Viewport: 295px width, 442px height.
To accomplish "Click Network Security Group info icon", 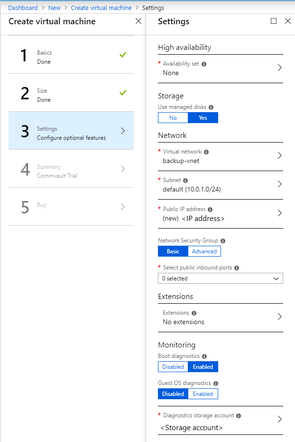I will tap(223, 241).
